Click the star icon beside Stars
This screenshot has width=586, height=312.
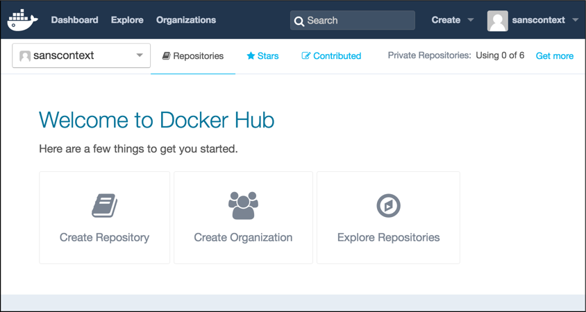251,56
